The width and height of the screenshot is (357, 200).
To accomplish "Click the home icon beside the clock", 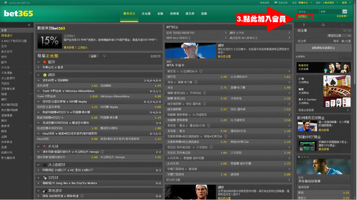I will (x=6, y=3).
